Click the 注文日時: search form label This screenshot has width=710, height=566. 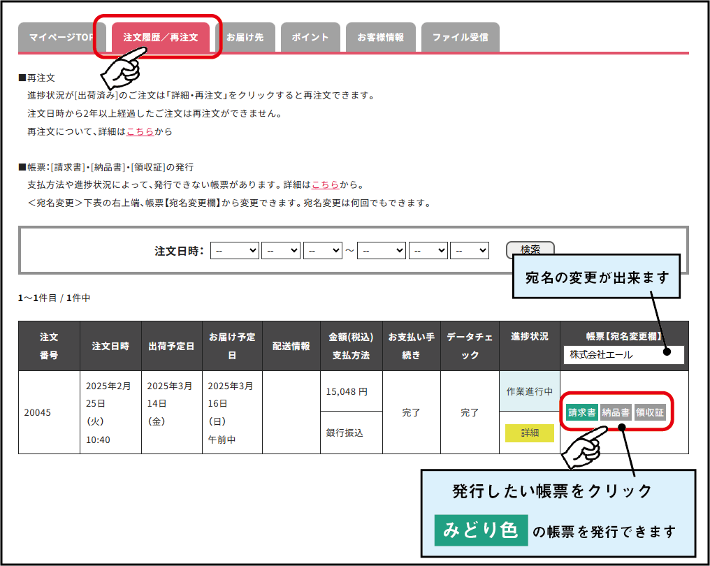180,251
